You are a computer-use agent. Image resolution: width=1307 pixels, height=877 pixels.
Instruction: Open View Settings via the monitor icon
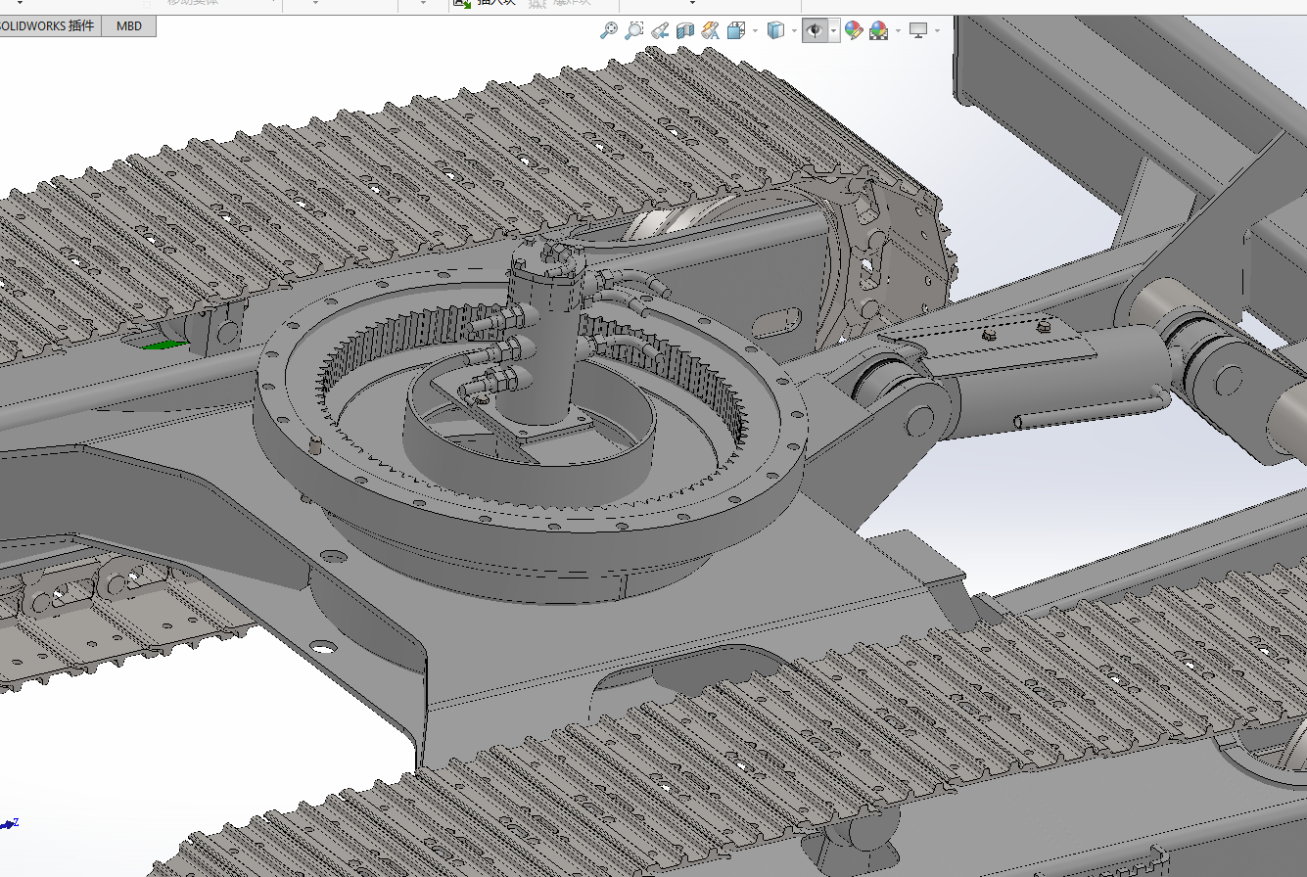(x=917, y=30)
